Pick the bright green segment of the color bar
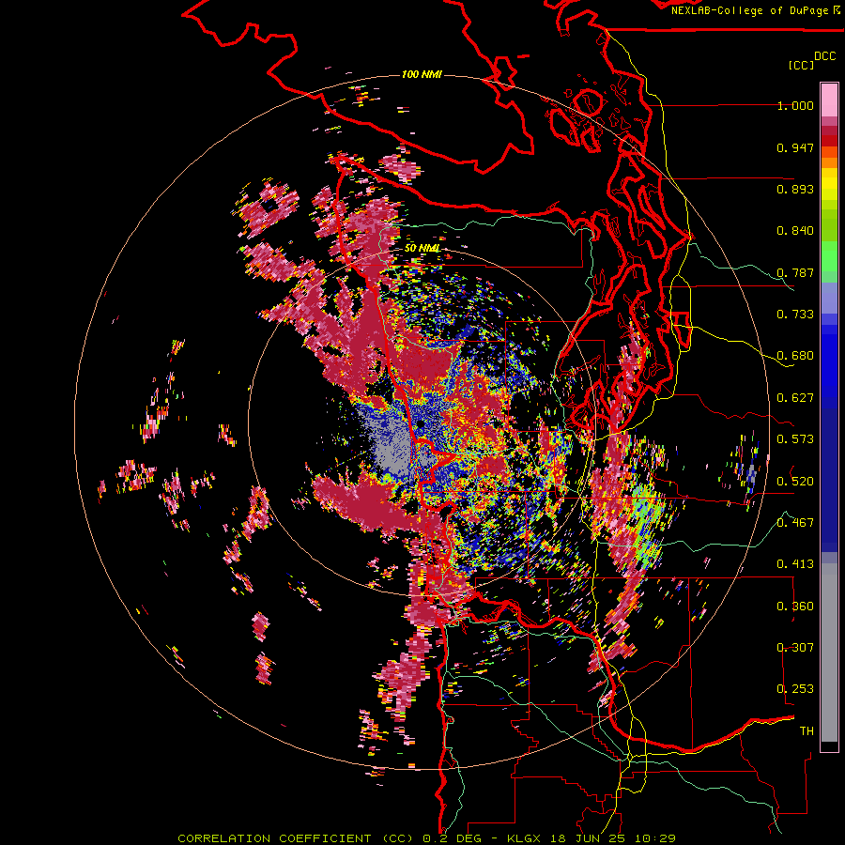 [x=829, y=256]
